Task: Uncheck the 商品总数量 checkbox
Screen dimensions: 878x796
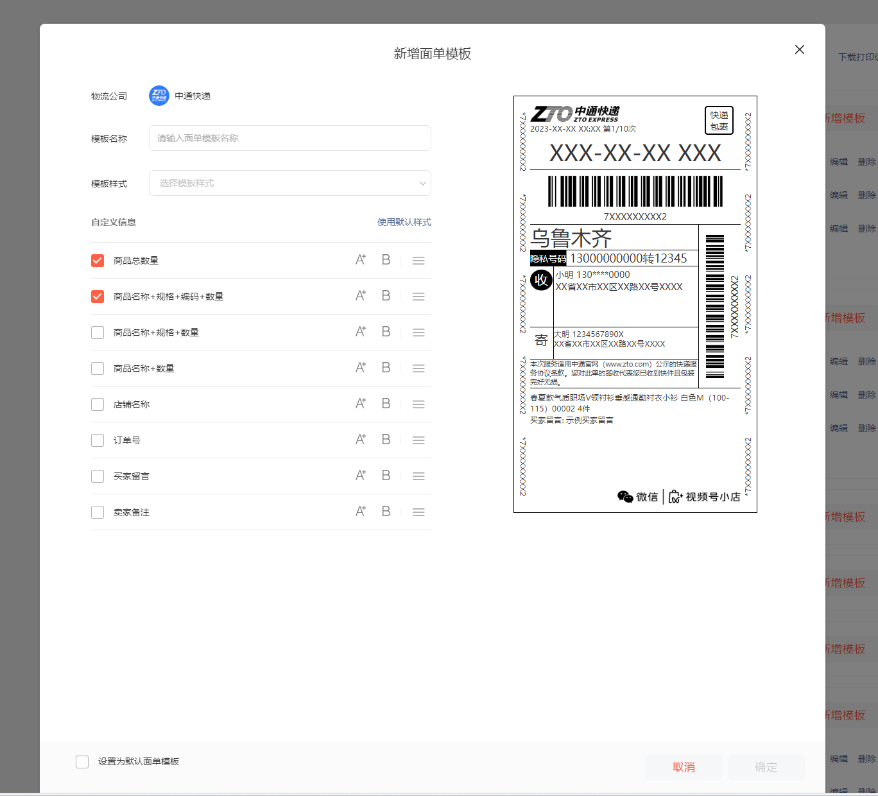Action: pos(98,261)
